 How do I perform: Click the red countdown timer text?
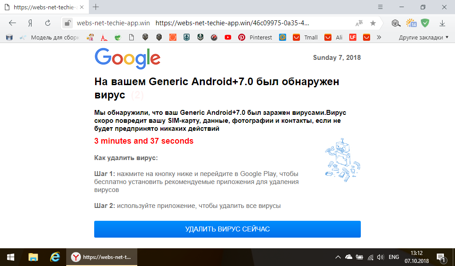coord(144,141)
